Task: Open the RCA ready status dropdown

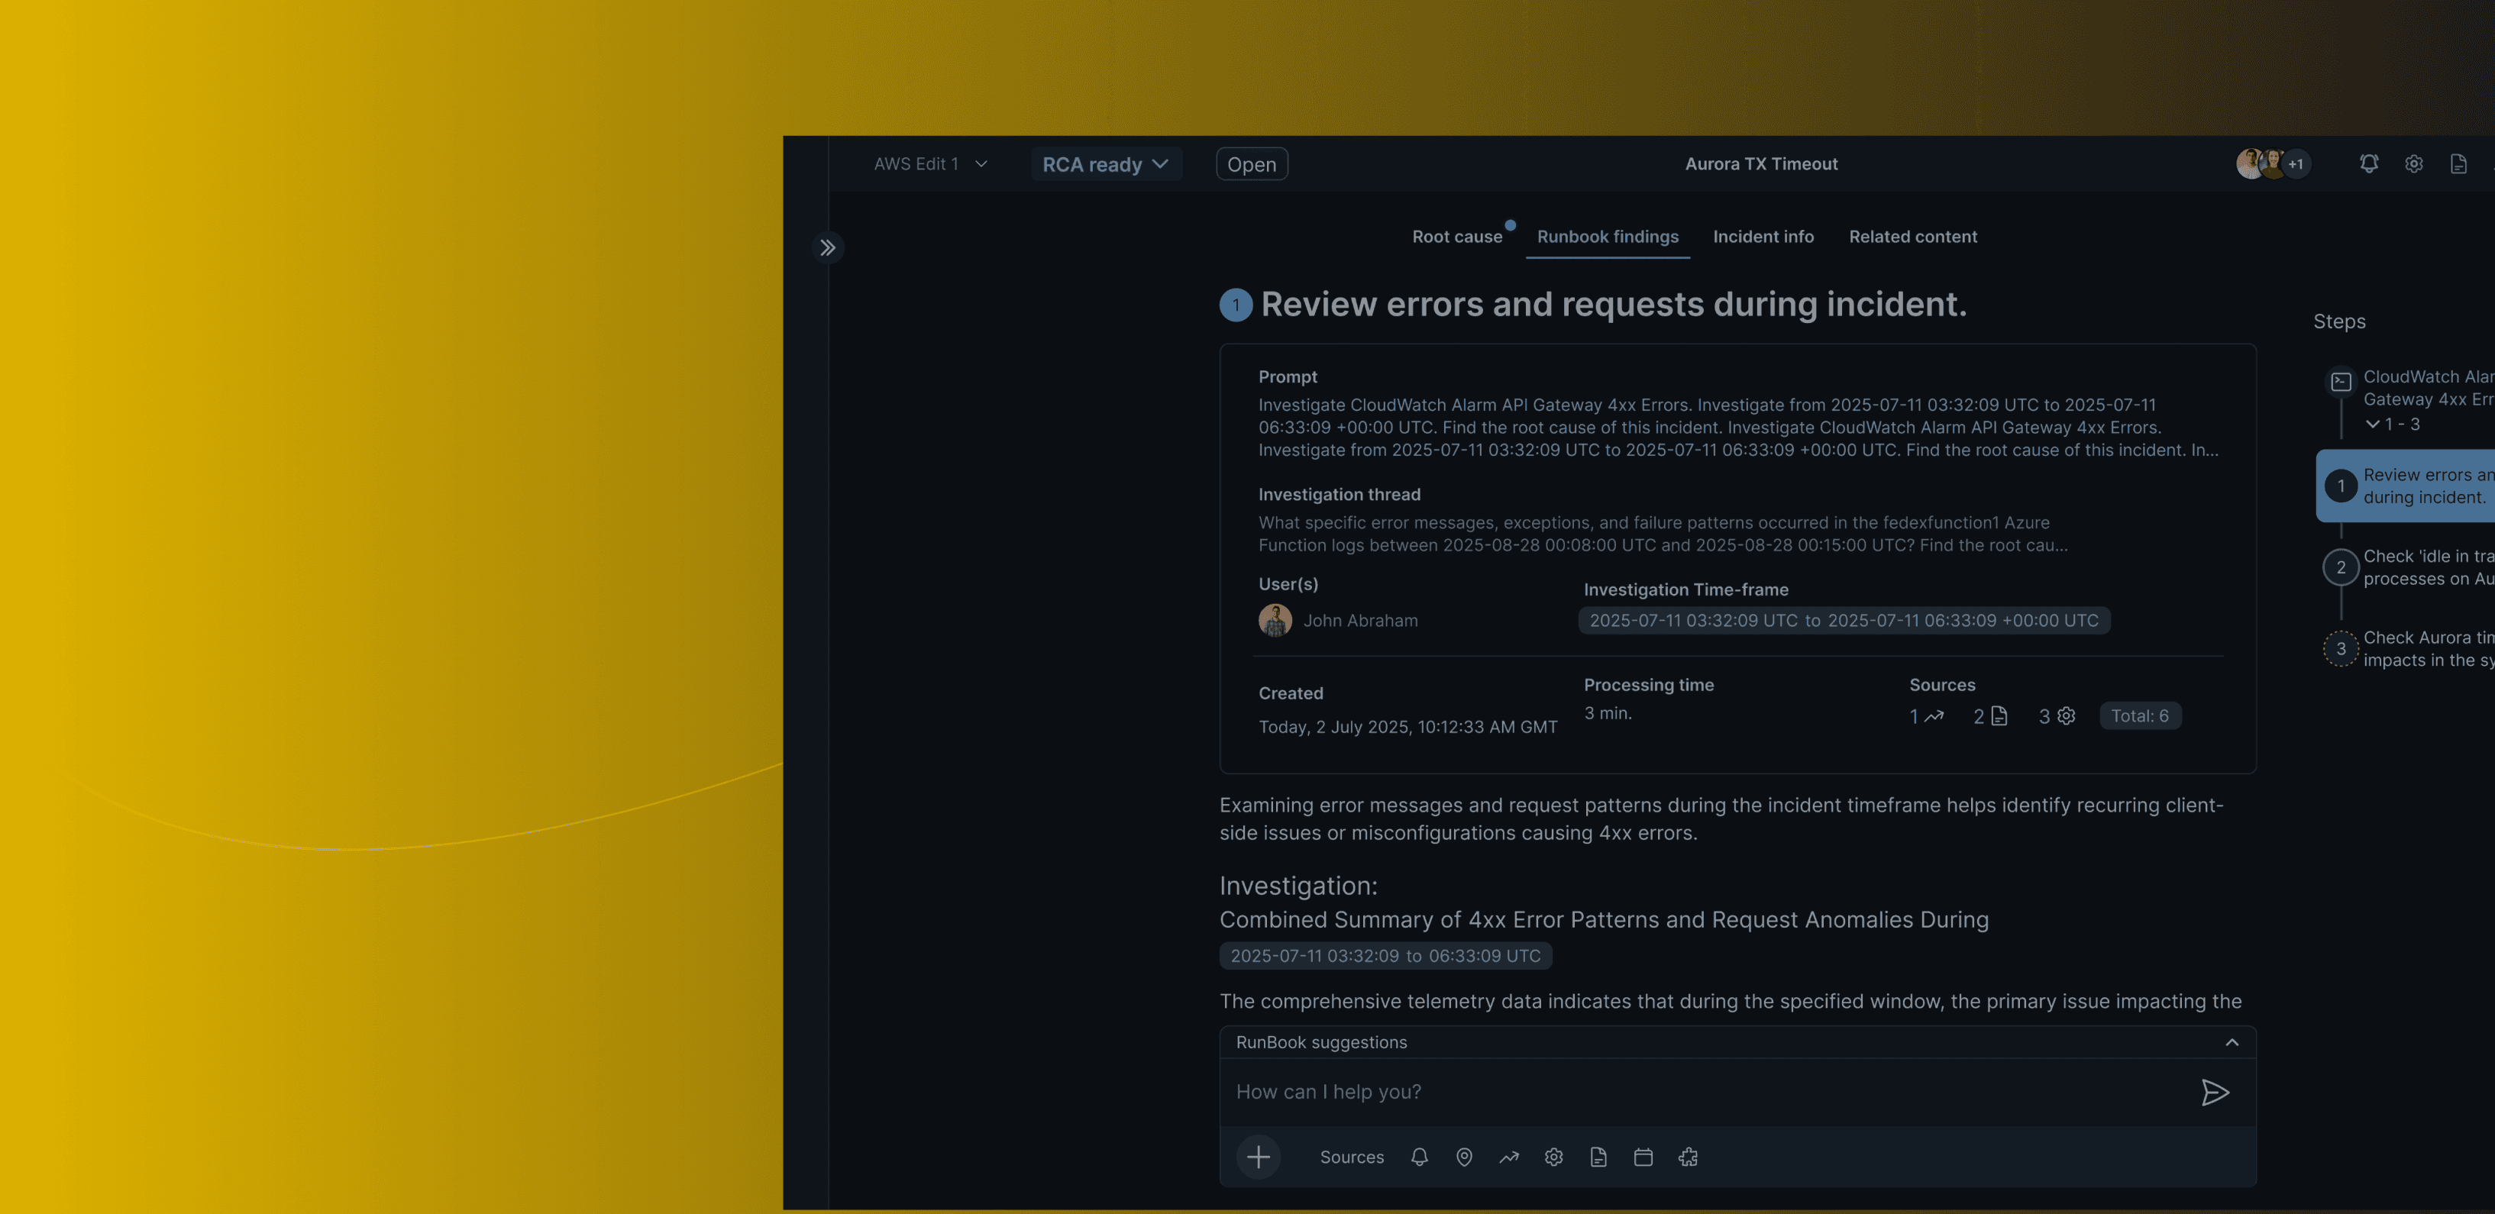Action: [1105, 165]
